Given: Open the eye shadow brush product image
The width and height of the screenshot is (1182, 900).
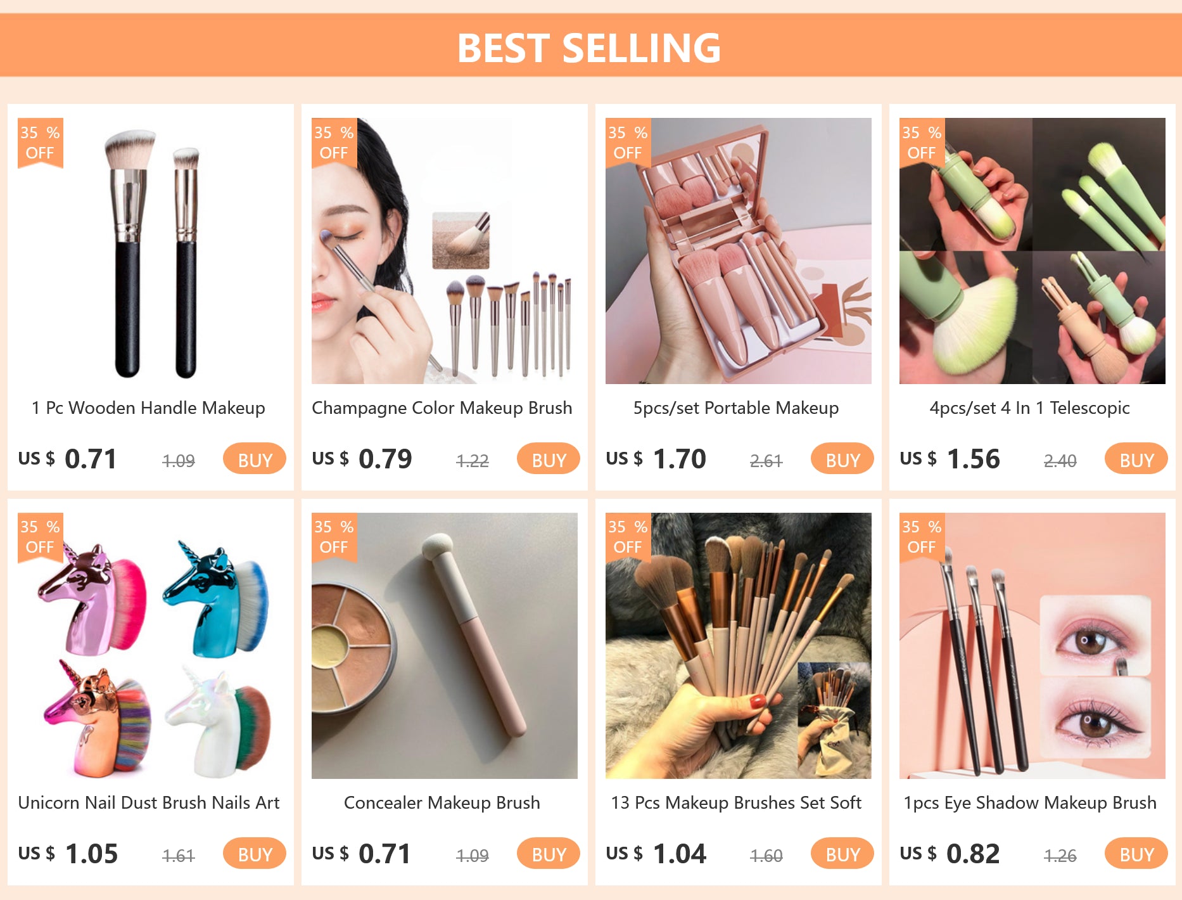Looking at the screenshot, I should click(x=1033, y=646).
